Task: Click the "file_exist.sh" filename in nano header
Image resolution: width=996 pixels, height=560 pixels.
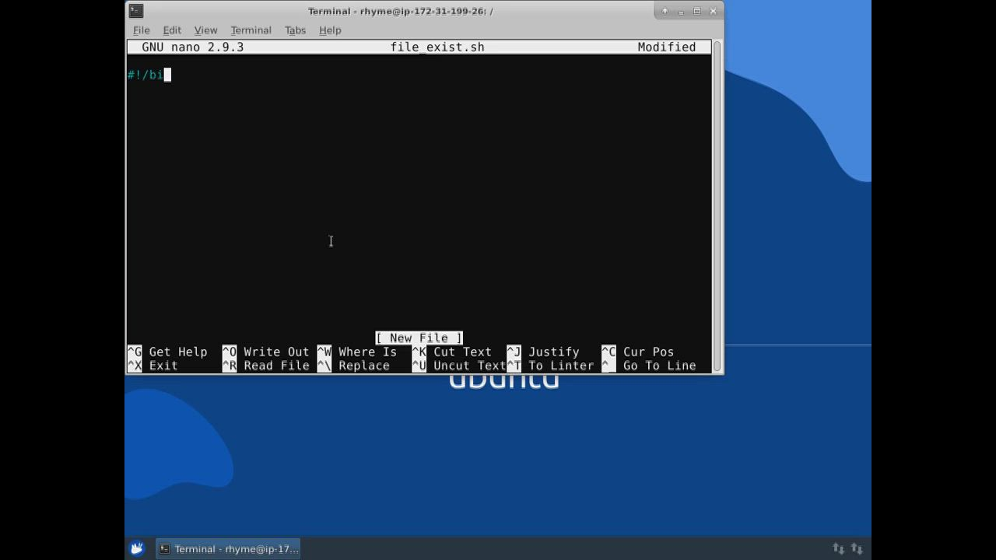Action: 437,47
